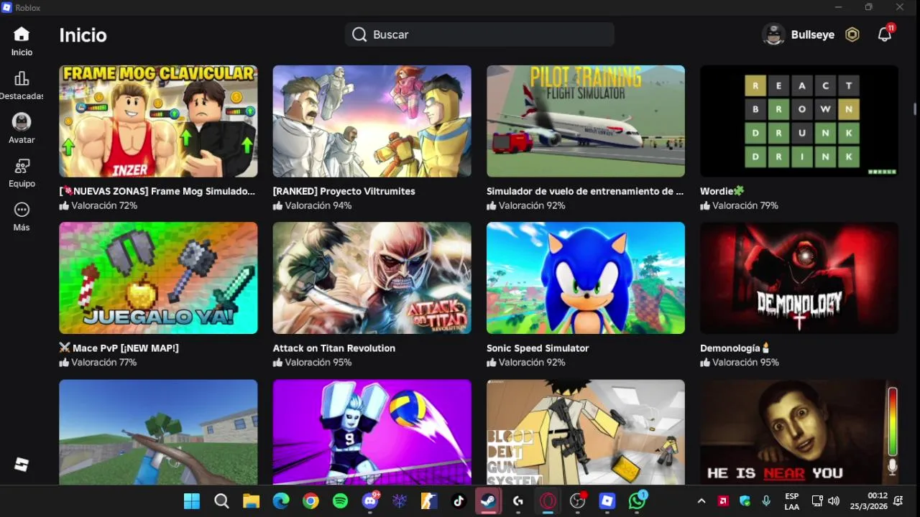This screenshot has width=920, height=517.
Task: Click the 'Inicio' page heading
Action: coord(83,34)
